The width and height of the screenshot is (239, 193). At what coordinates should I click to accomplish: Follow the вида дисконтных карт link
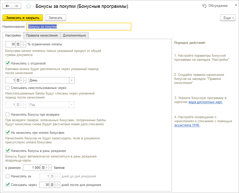(205, 102)
